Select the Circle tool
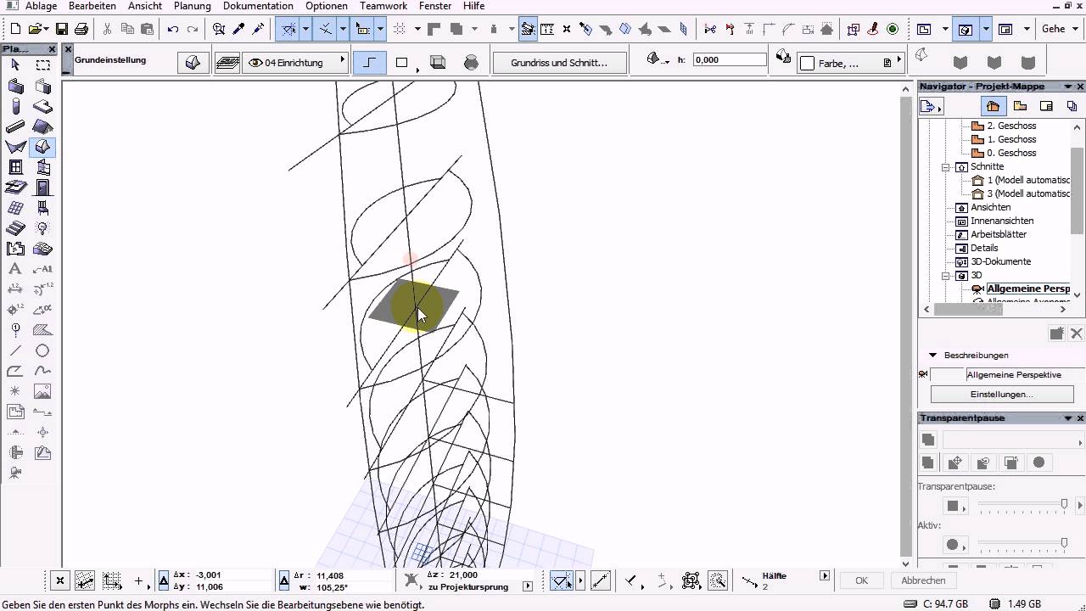1086x611 pixels. (42, 350)
